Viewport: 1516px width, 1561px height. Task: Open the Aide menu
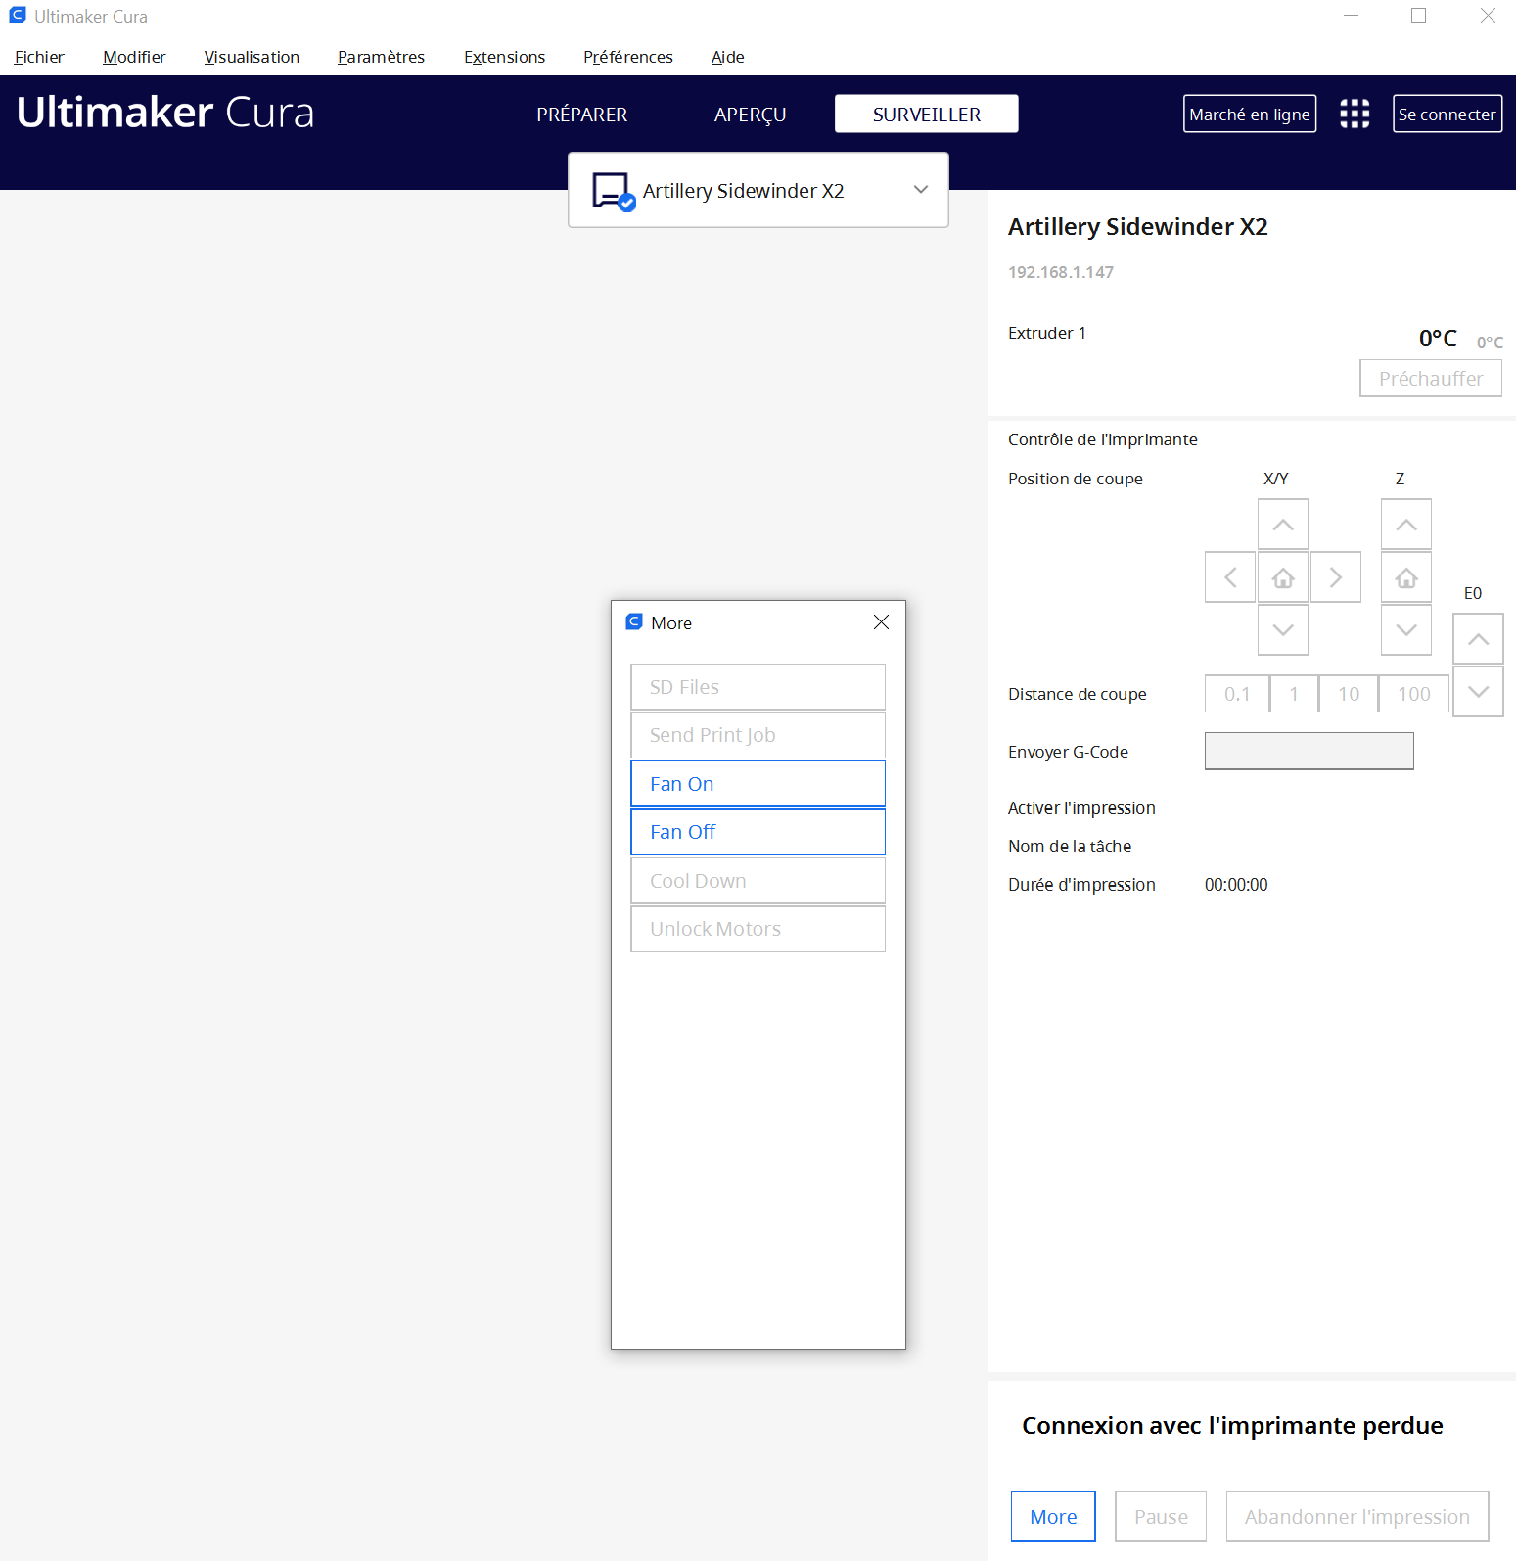click(x=727, y=57)
